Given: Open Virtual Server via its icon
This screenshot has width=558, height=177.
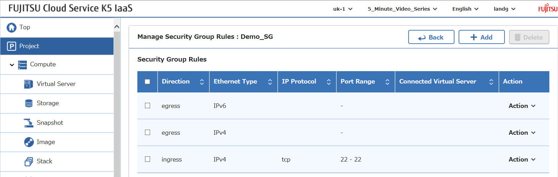Looking at the screenshot, I should point(29,84).
